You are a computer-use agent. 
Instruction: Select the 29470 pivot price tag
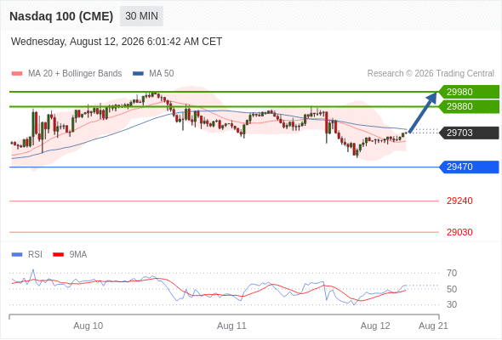tap(469, 167)
